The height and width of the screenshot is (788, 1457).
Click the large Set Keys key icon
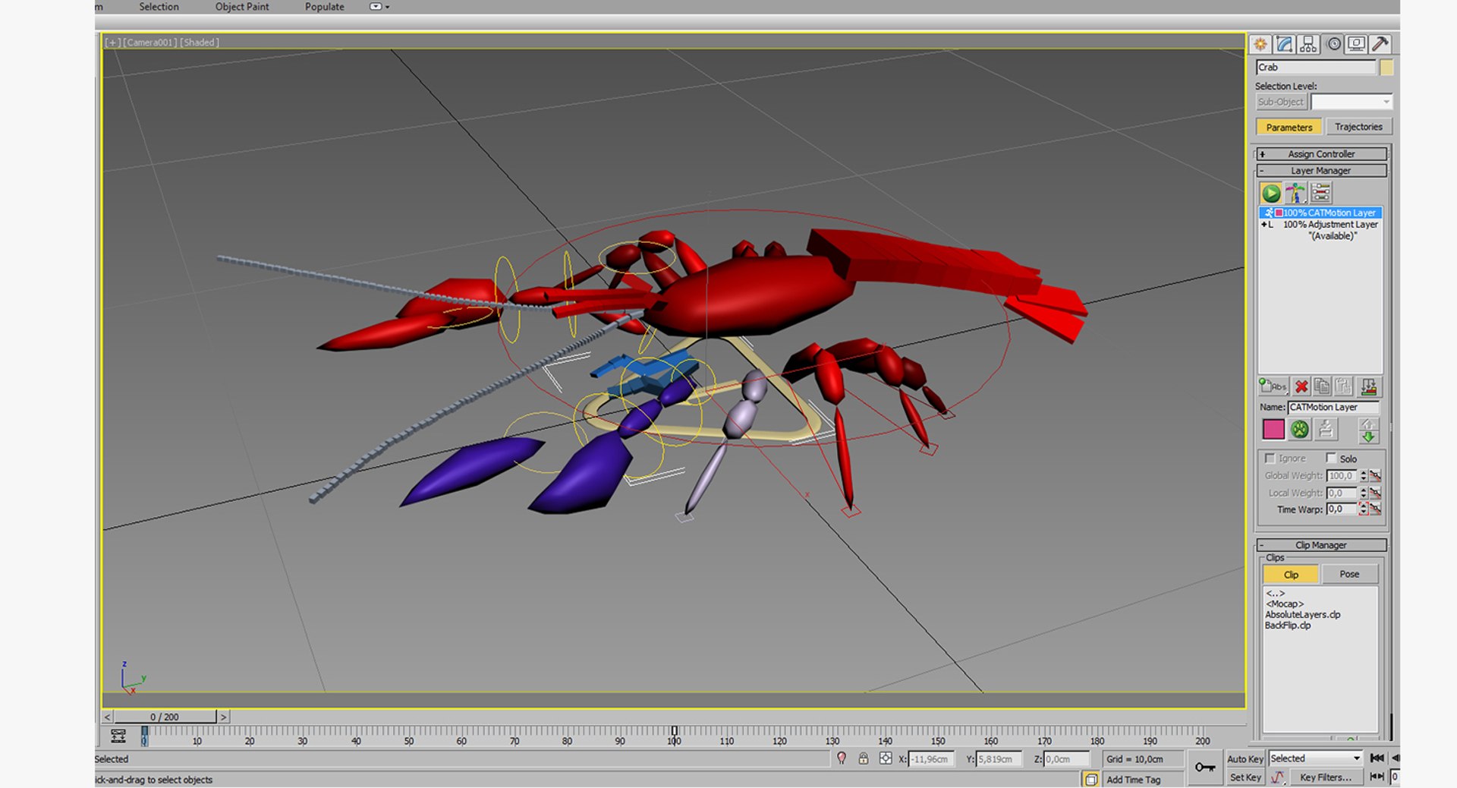1205,768
